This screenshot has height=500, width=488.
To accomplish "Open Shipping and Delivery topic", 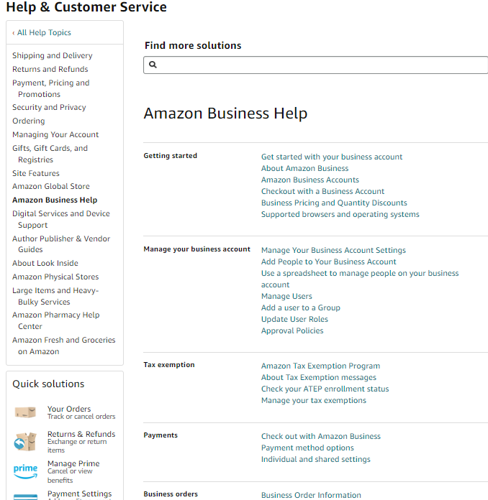I will tap(53, 55).
